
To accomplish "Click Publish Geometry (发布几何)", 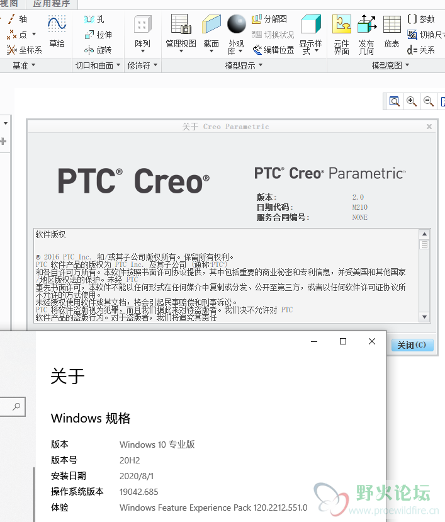I will point(366,34).
